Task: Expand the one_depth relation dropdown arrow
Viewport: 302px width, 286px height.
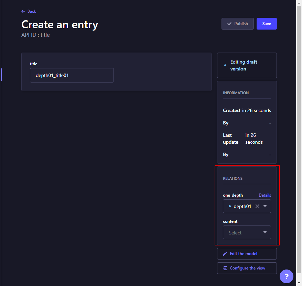Action: 265,206
